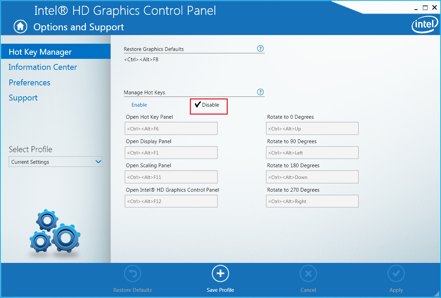Go to Preferences in the sidebar
Screen dimensions: 441x298
pos(29,83)
